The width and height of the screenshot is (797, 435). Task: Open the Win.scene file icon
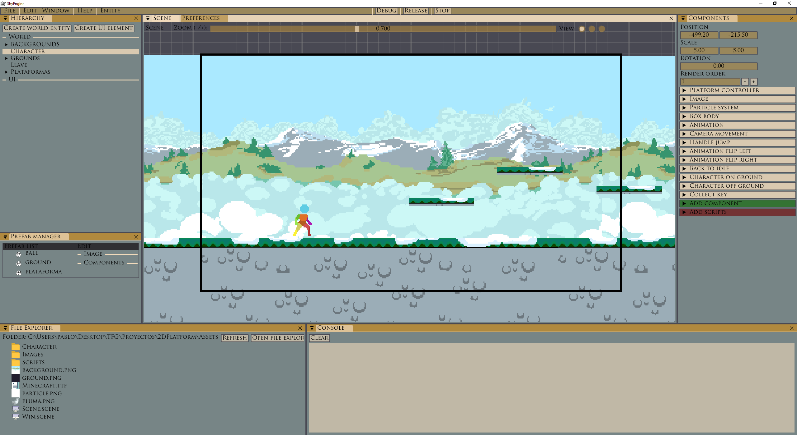pos(16,417)
